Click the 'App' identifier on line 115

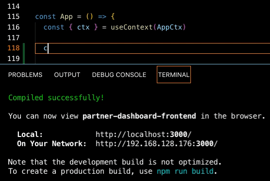click(x=67, y=17)
